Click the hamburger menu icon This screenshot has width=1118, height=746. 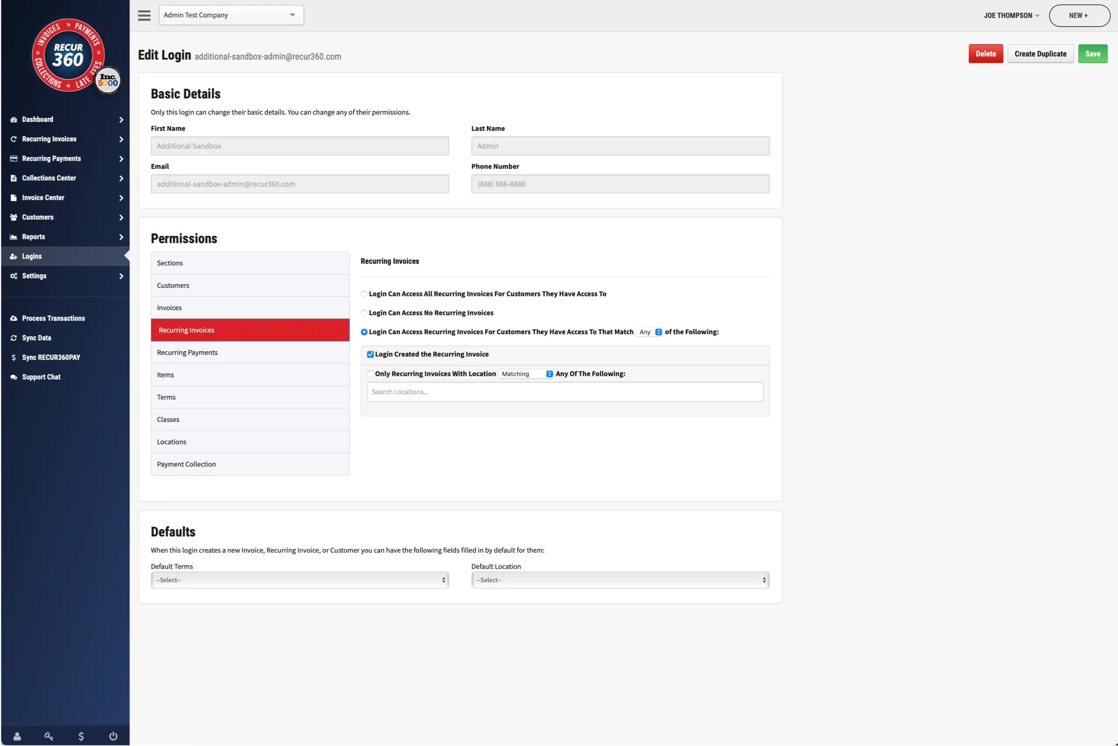click(x=144, y=15)
